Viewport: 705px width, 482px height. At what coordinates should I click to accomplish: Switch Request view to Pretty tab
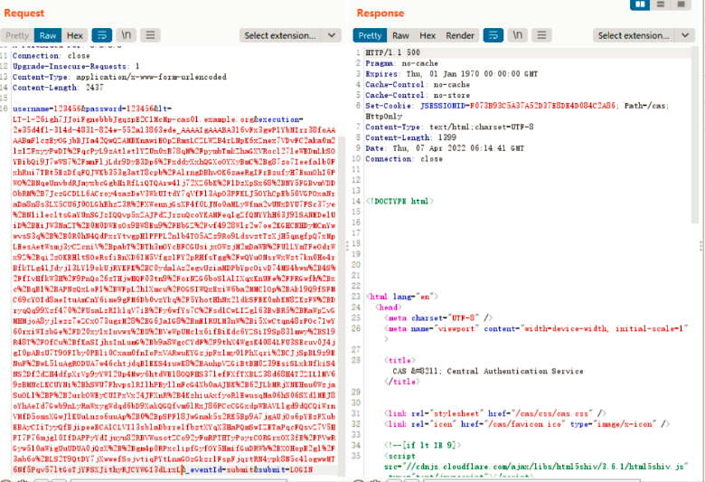coord(17,35)
